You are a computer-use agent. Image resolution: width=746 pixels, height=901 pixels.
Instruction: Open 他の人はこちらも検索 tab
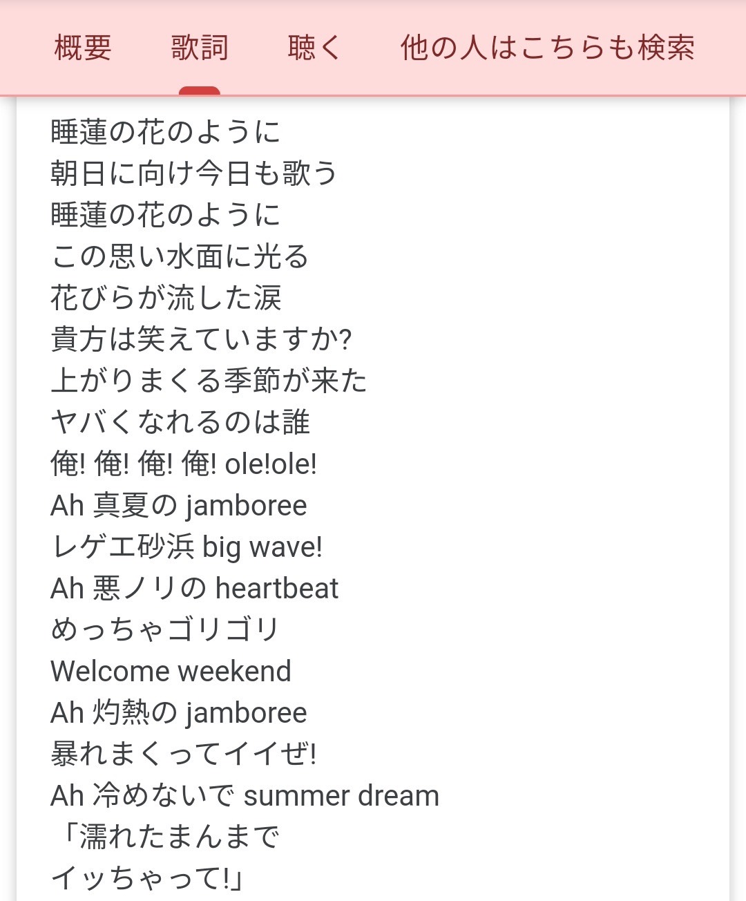pos(547,48)
